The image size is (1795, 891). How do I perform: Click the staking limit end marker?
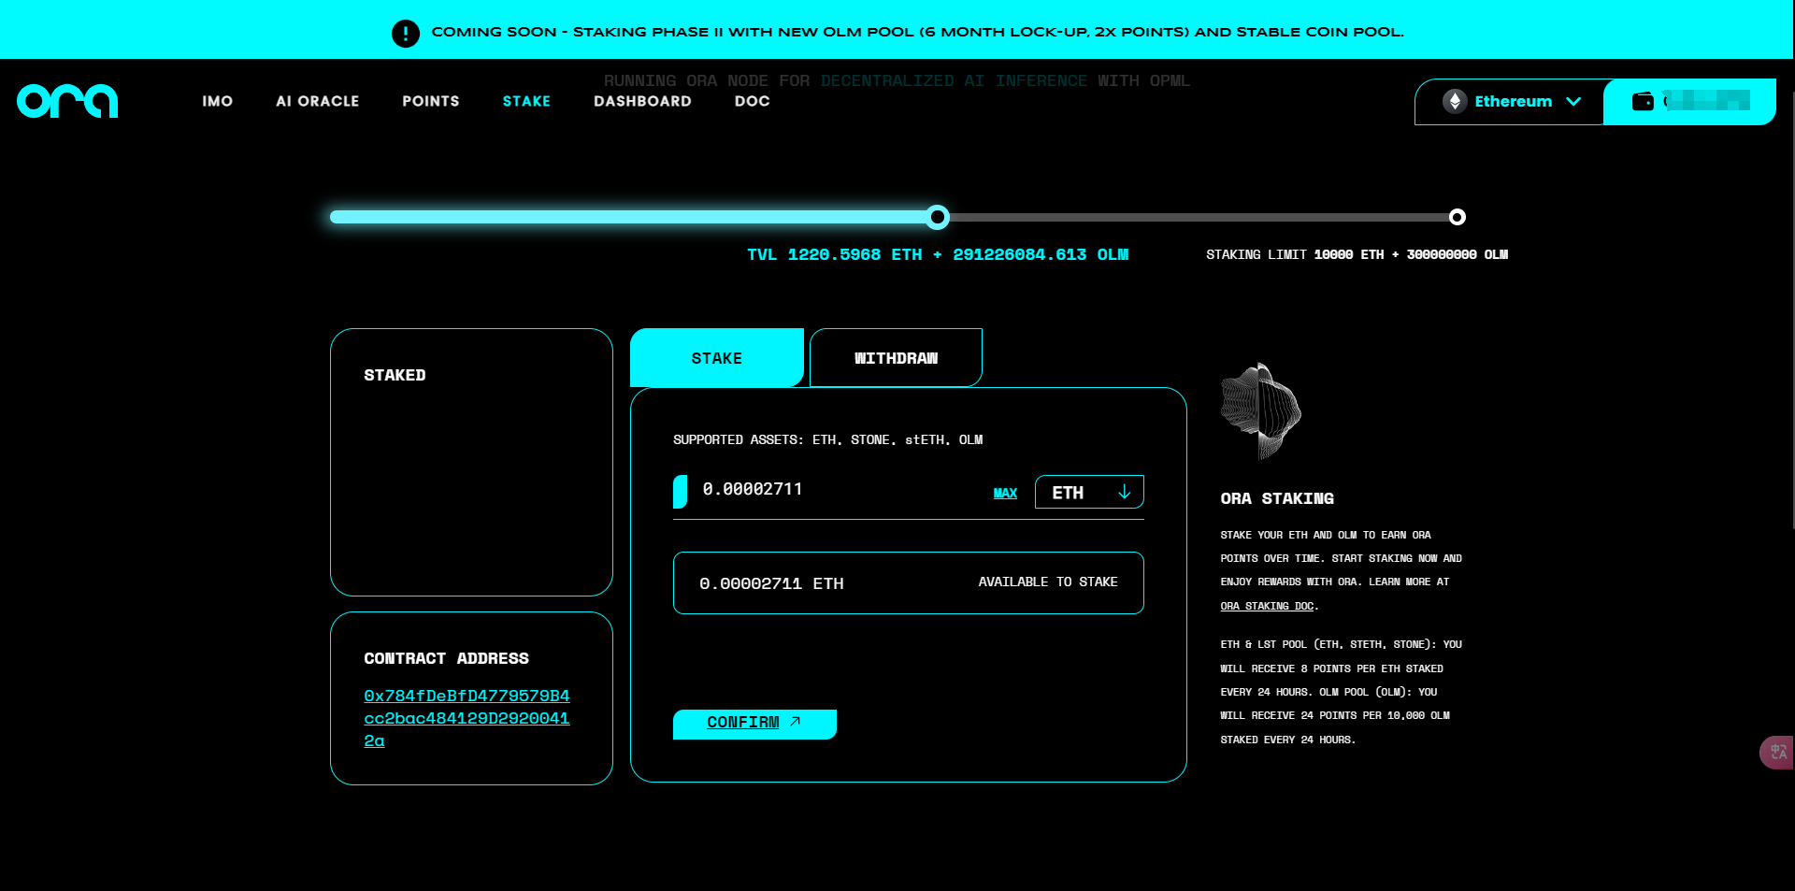tap(1457, 217)
